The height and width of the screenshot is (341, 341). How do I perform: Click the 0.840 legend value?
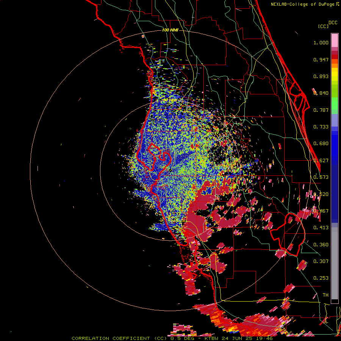321,93
